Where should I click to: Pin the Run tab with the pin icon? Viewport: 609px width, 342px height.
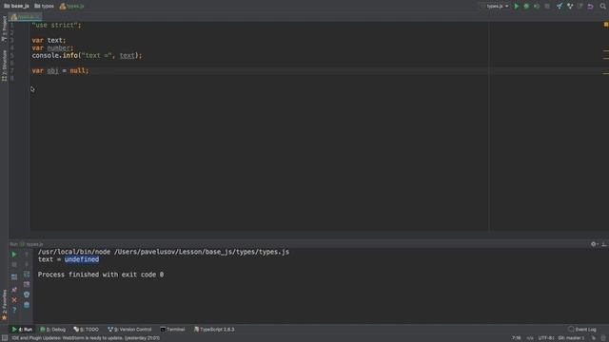[14, 290]
